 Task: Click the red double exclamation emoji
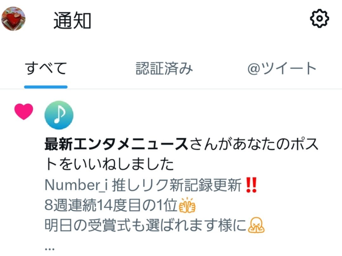click(x=251, y=185)
